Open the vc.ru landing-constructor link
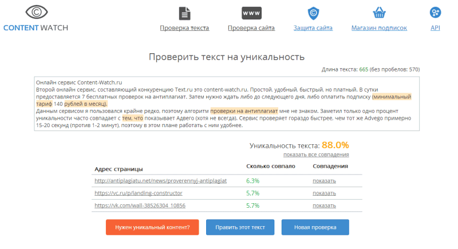458x249 pixels. tap(138, 193)
